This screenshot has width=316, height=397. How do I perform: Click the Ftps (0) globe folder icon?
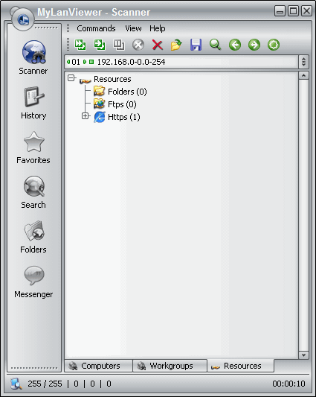100,104
